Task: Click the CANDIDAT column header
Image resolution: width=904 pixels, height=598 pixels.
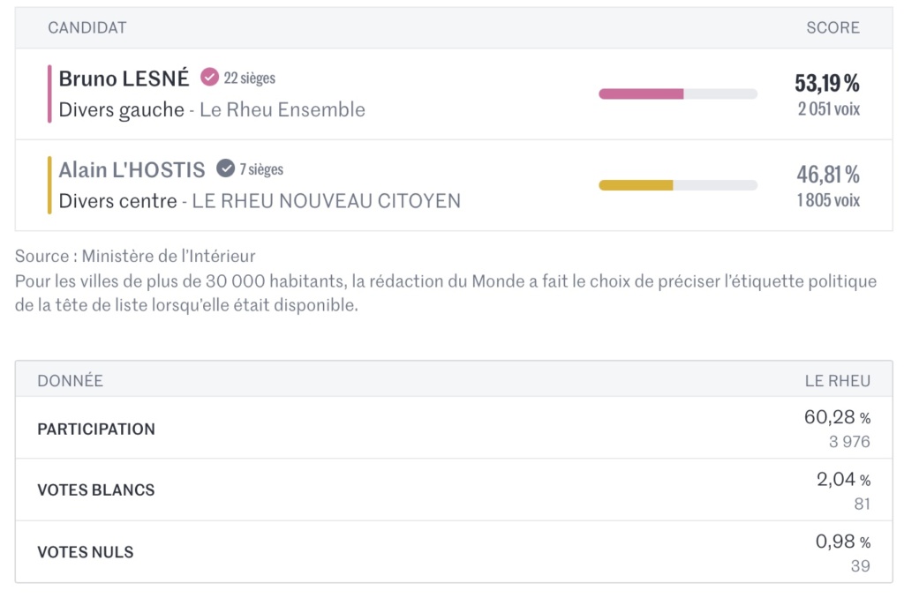Action: (87, 28)
